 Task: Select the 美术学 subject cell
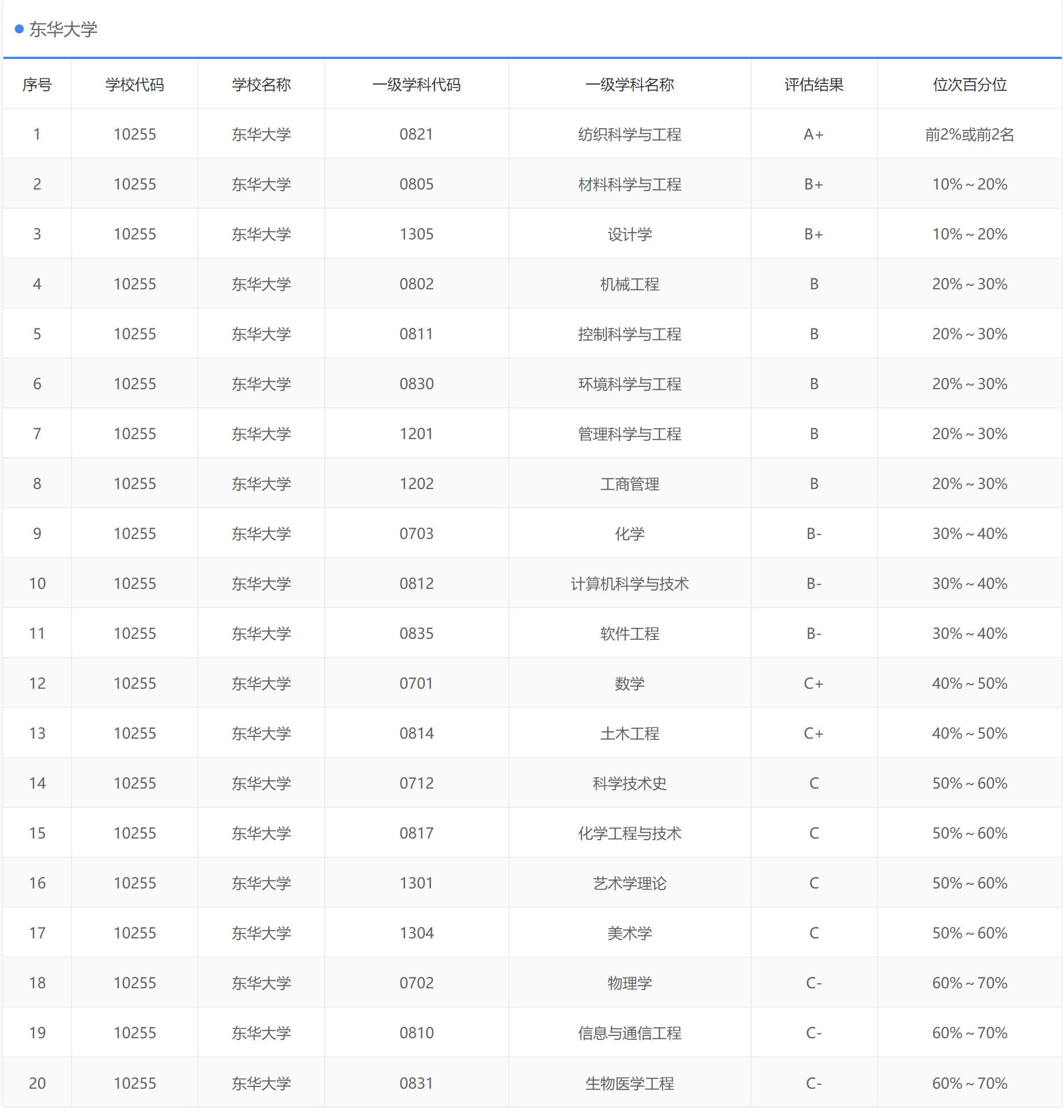630,933
